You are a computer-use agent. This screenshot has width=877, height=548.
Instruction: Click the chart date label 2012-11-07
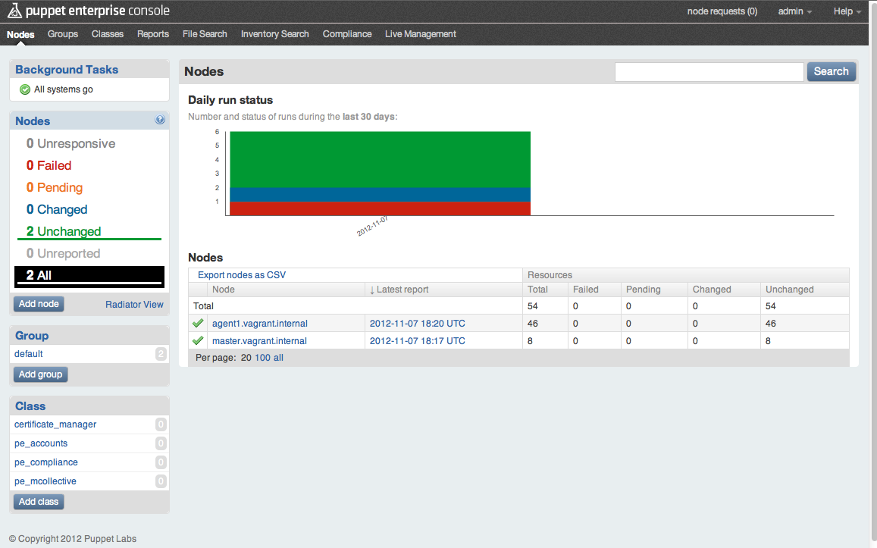coord(372,226)
